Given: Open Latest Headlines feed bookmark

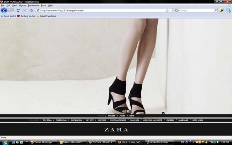Looking at the screenshot, I should pos(46,16).
